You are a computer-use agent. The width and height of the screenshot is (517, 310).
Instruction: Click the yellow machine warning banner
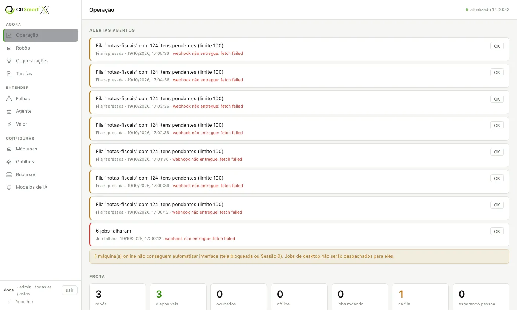(299, 256)
